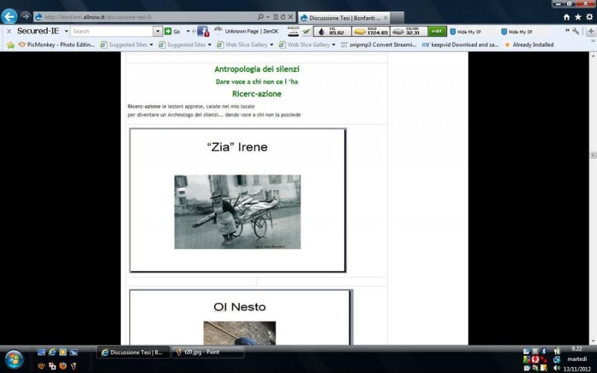
Task: Click the Secured-IE search input field
Action: [112, 31]
